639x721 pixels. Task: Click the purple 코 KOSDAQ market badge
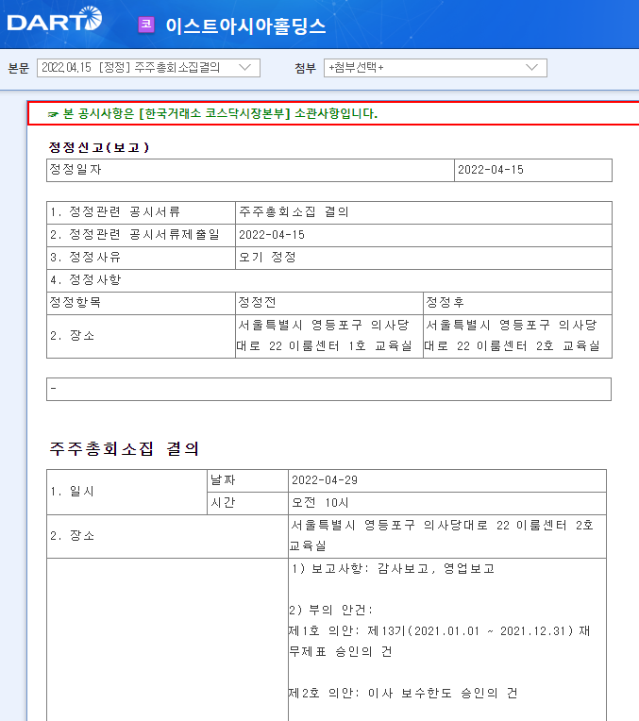click(146, 25)
